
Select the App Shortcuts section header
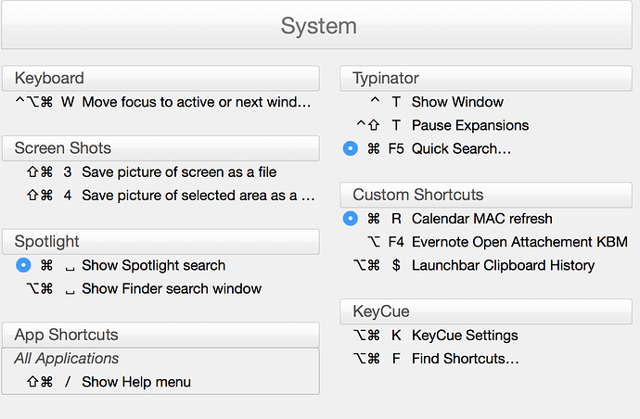160,335
